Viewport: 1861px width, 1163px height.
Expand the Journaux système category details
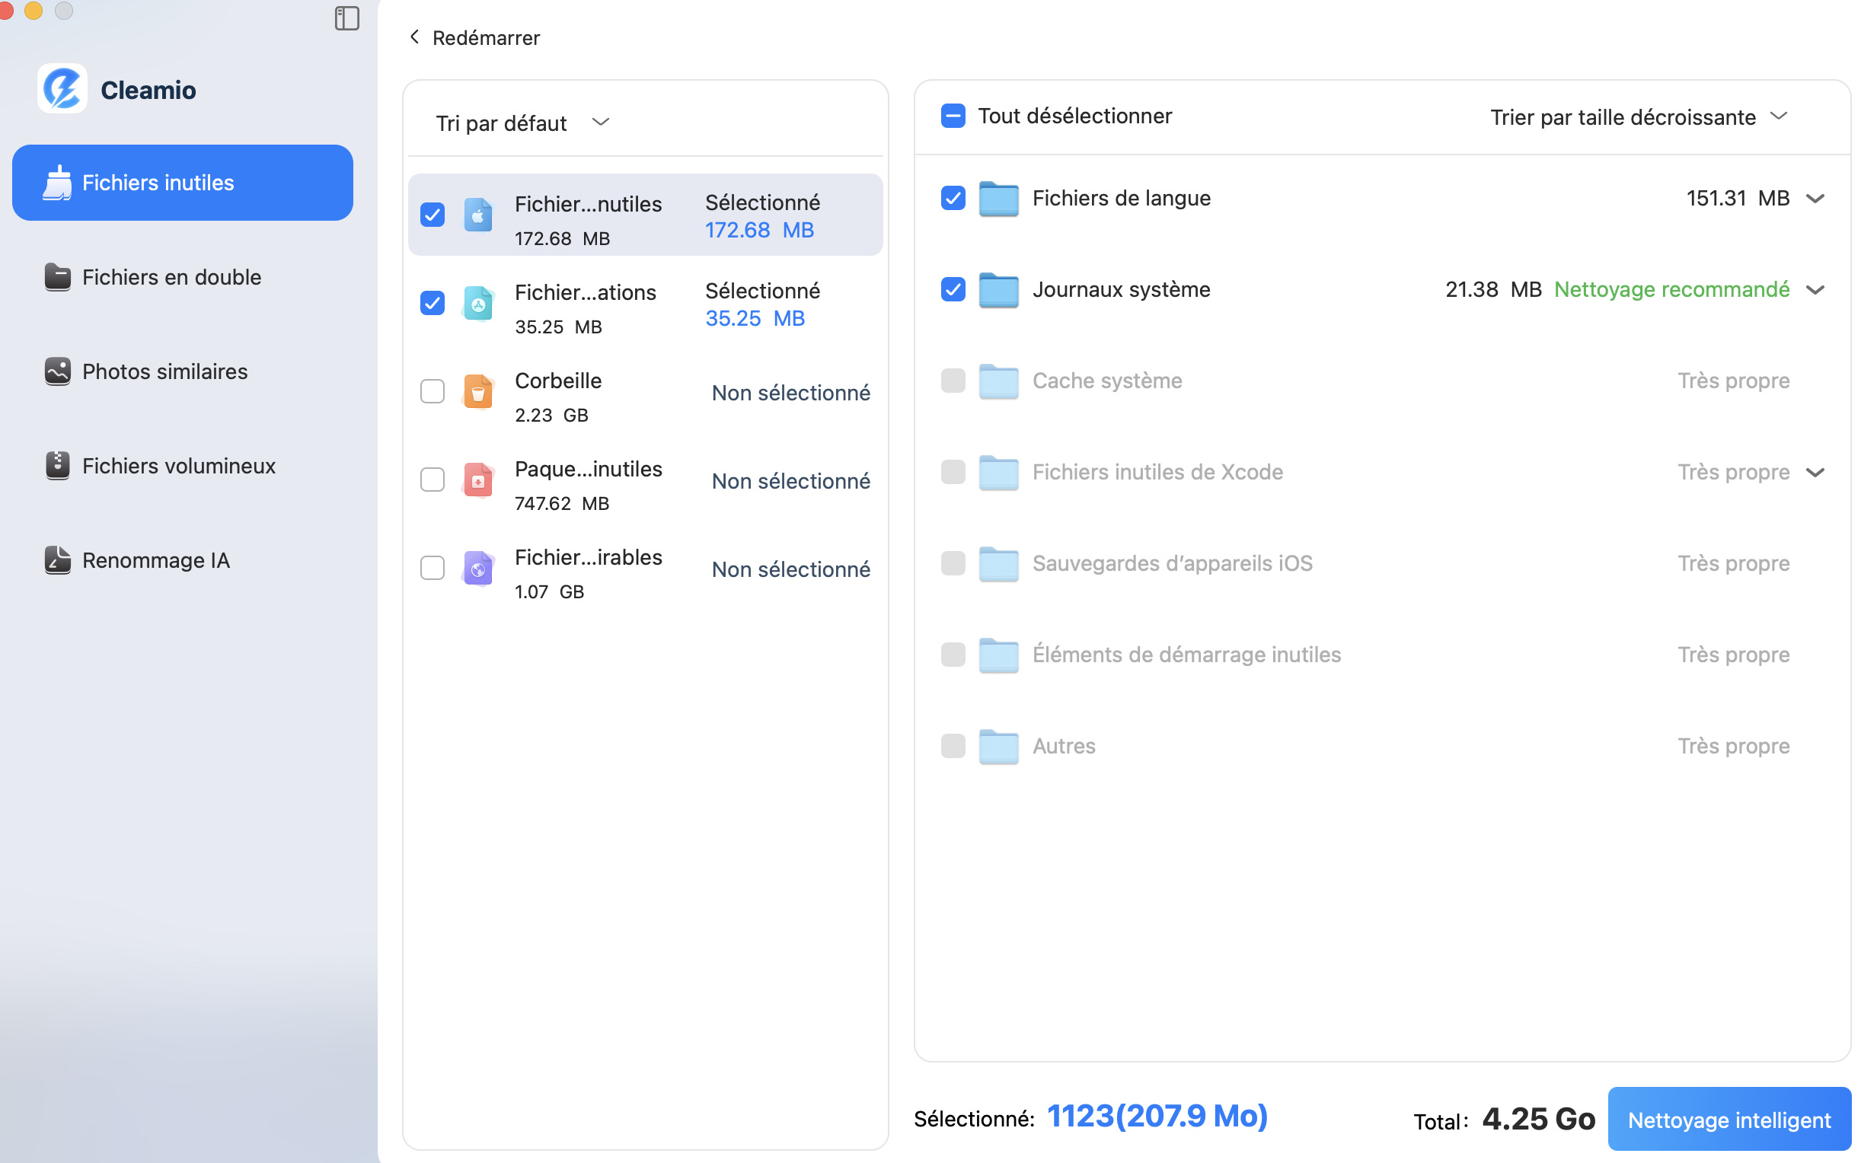[1816, 290]
